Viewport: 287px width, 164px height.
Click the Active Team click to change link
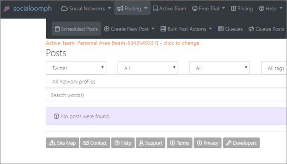122,43
